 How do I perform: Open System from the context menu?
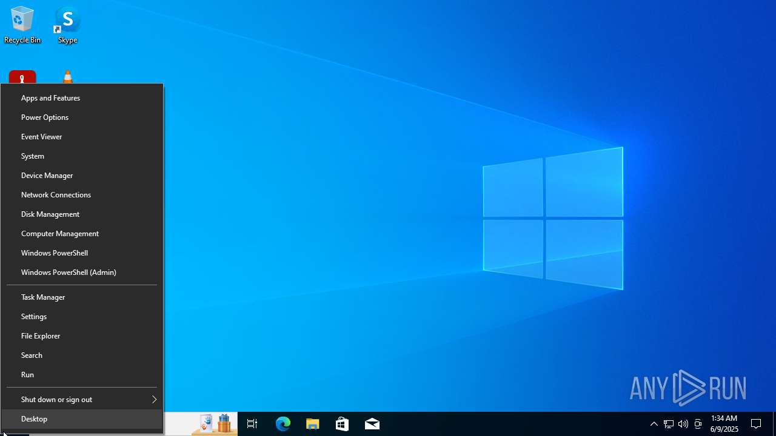point(82,156)
